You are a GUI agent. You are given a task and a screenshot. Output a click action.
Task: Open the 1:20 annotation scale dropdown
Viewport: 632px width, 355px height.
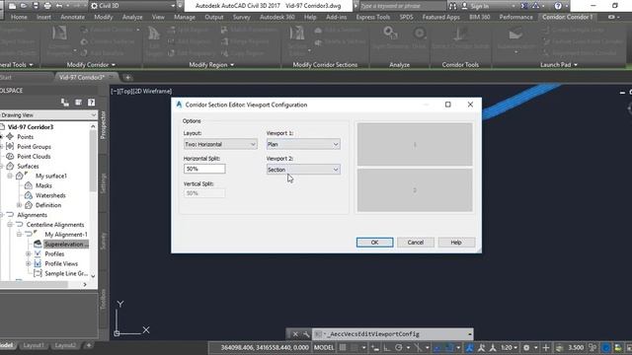(510, 347)
